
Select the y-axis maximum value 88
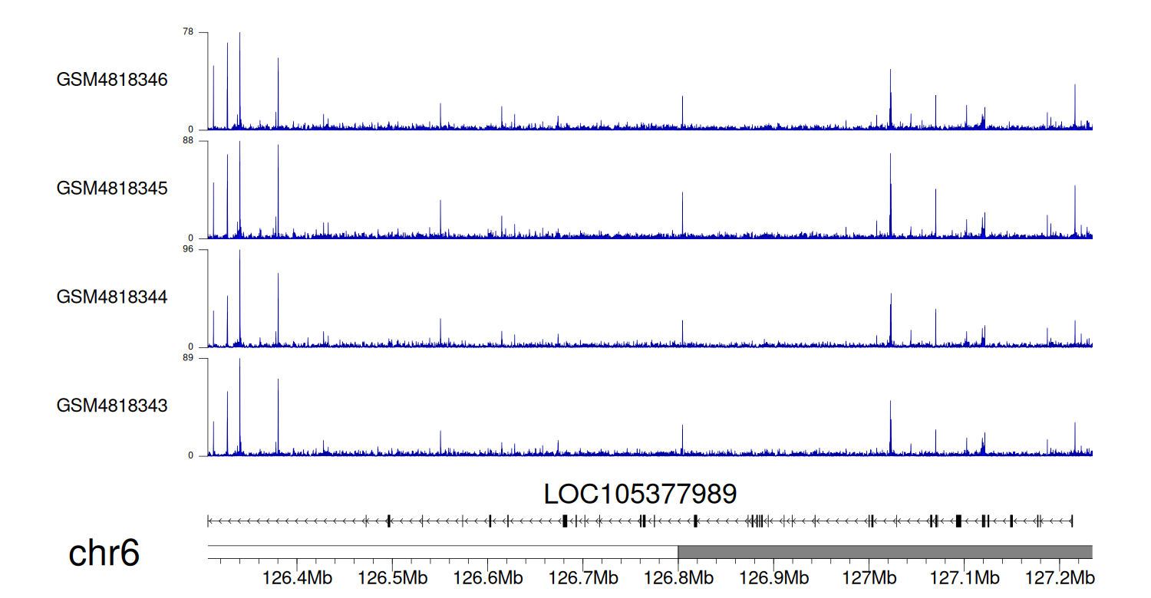tap(188, 141)
